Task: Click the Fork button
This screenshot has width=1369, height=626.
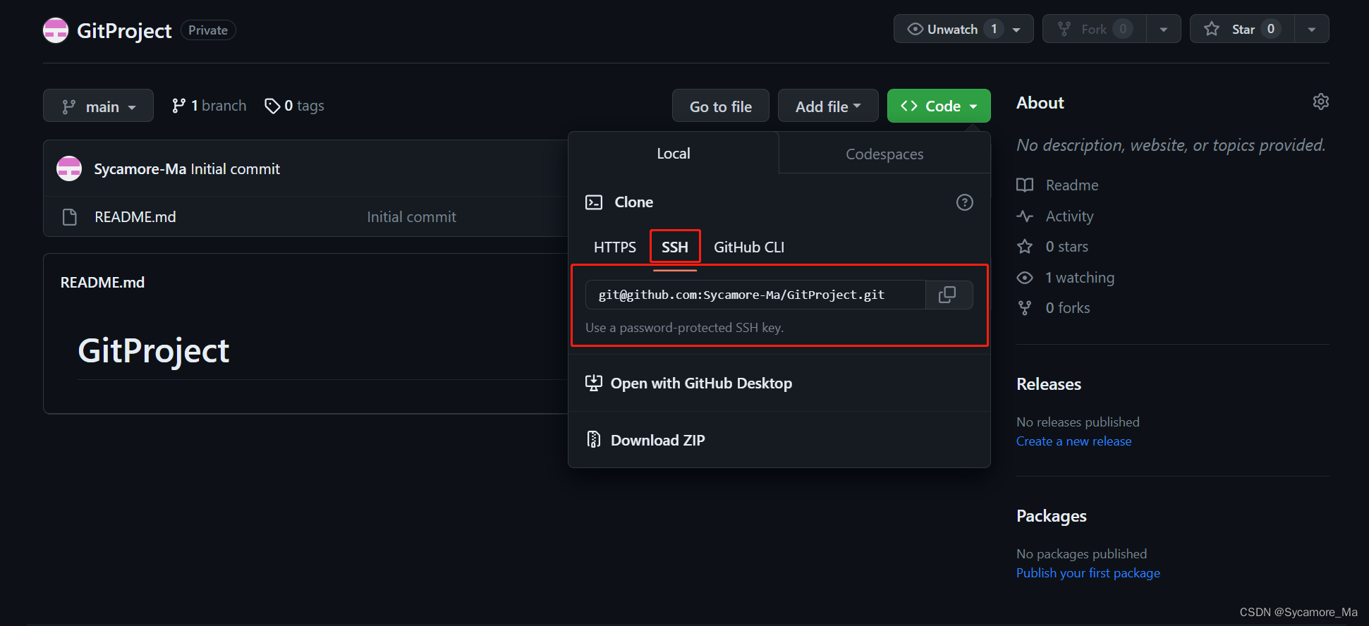Action: click(x=1095, y=29)
